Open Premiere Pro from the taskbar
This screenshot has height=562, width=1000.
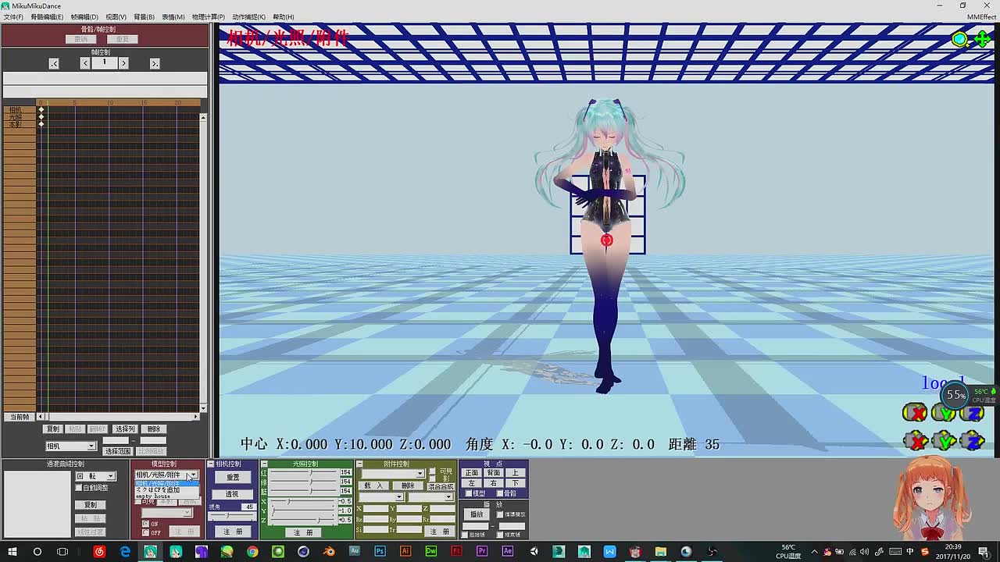coord(482,551)
